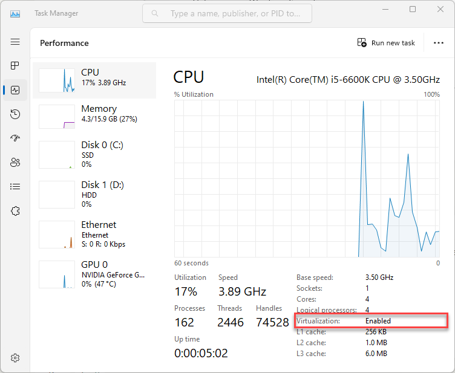Click Run new task button
The height and width of the screenshot is (373, 455).
386,43
